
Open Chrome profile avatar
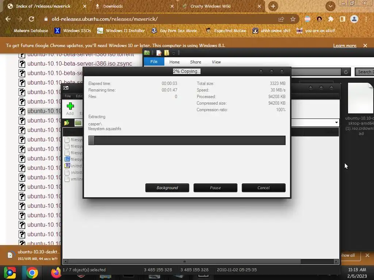pyautogui.click(x=354, y=19)
